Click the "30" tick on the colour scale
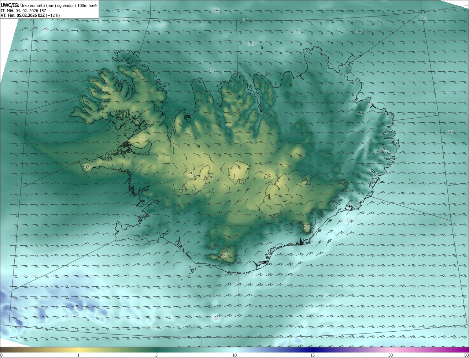This screenshot has height=358, width=469. coord(391,355)
